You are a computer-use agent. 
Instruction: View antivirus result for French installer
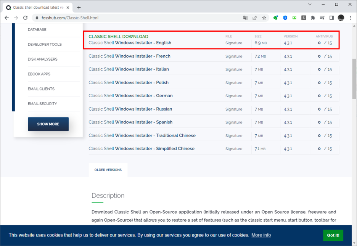click(x=325, y=56)
